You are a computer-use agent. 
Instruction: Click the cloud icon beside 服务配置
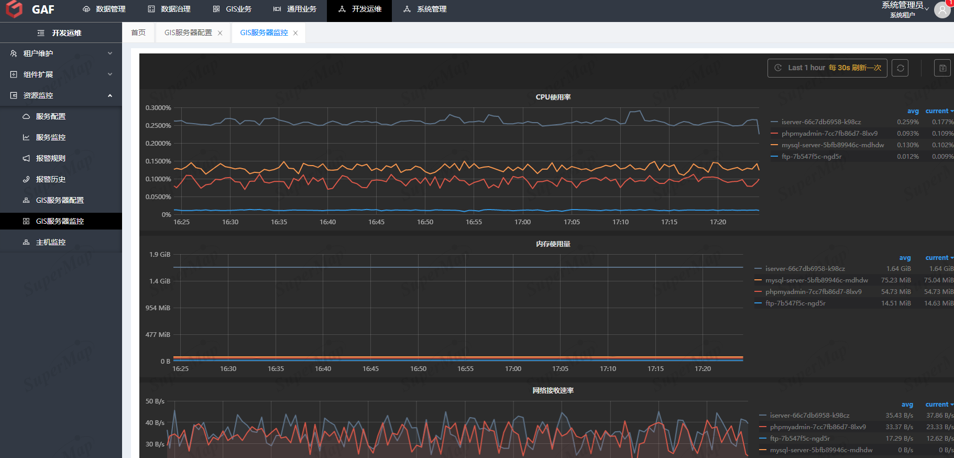(26, 116)
